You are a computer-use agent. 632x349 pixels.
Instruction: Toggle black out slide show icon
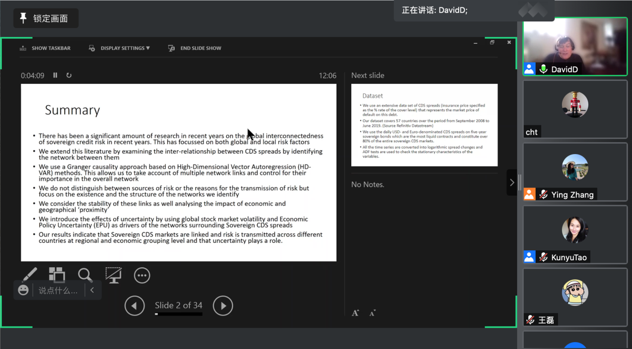click(x=113, y=275)
